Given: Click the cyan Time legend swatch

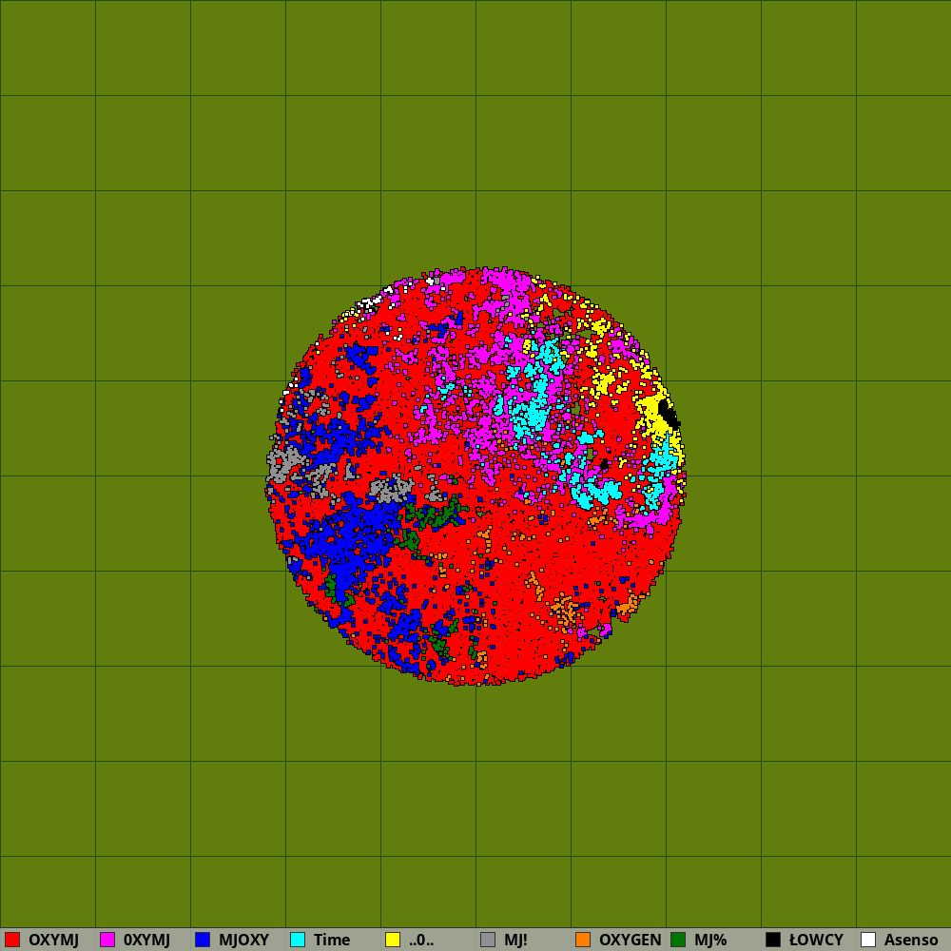Looking at the screenshot, I should [298, 940].
